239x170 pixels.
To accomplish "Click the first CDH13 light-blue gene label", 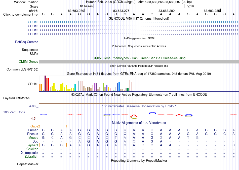I will (x=33, y=22).
